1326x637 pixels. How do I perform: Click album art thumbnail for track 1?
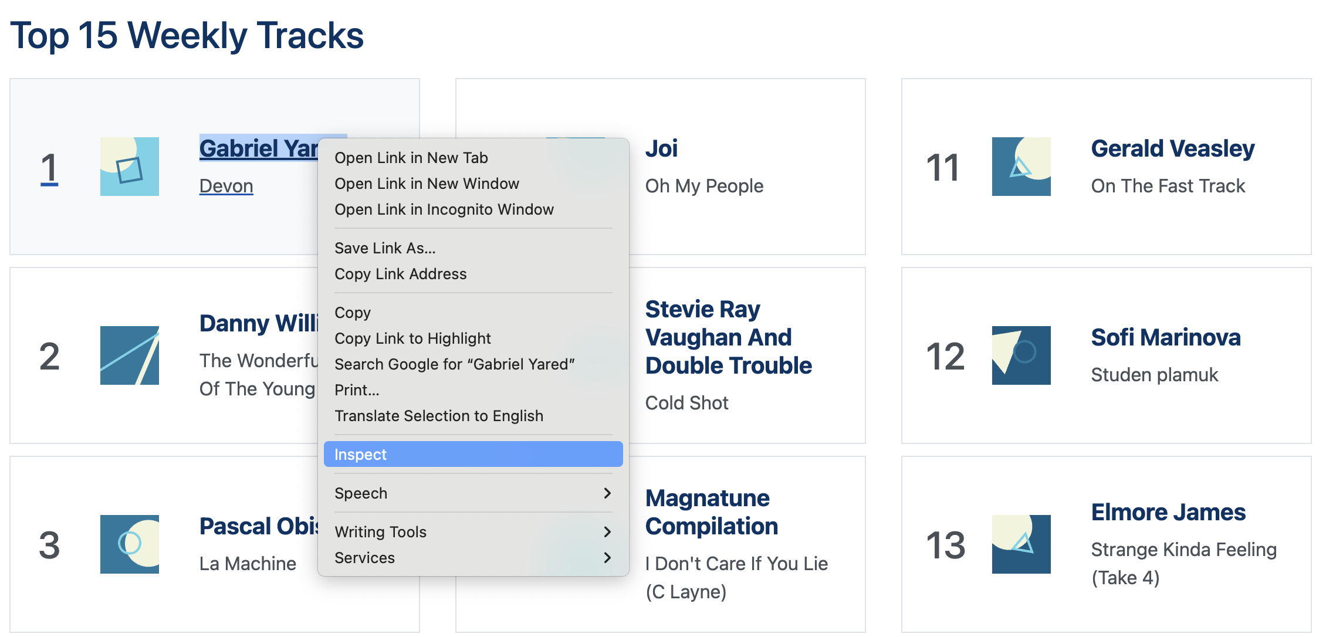(x=130, y=167)
